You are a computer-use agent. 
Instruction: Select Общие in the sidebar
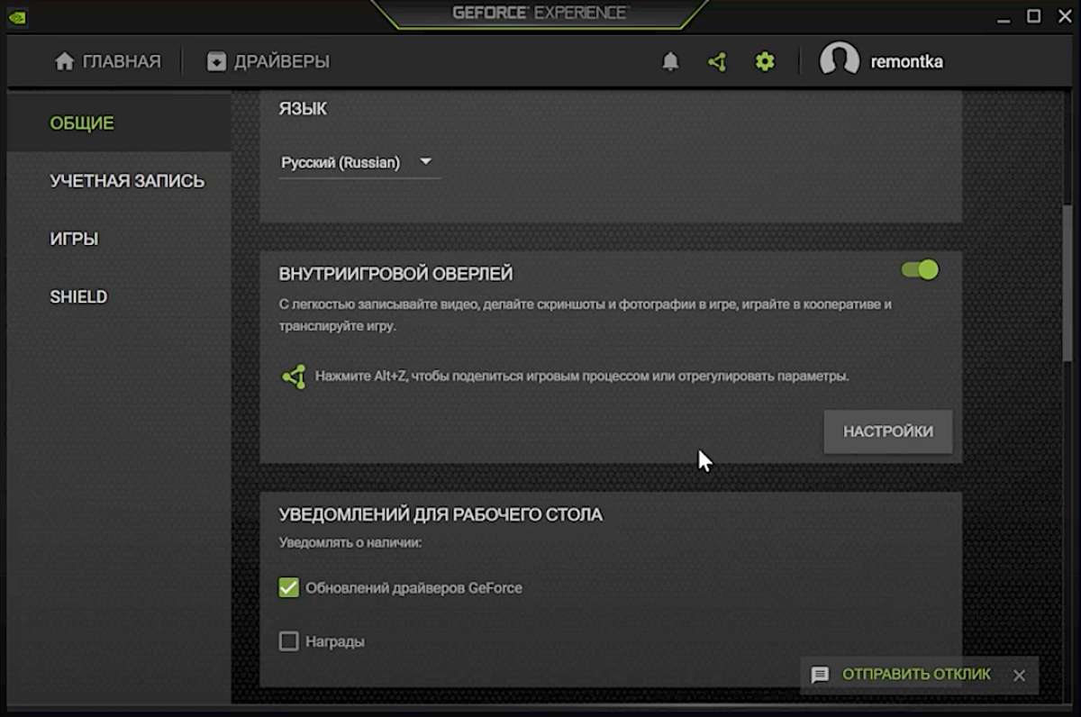coord(119,123)
